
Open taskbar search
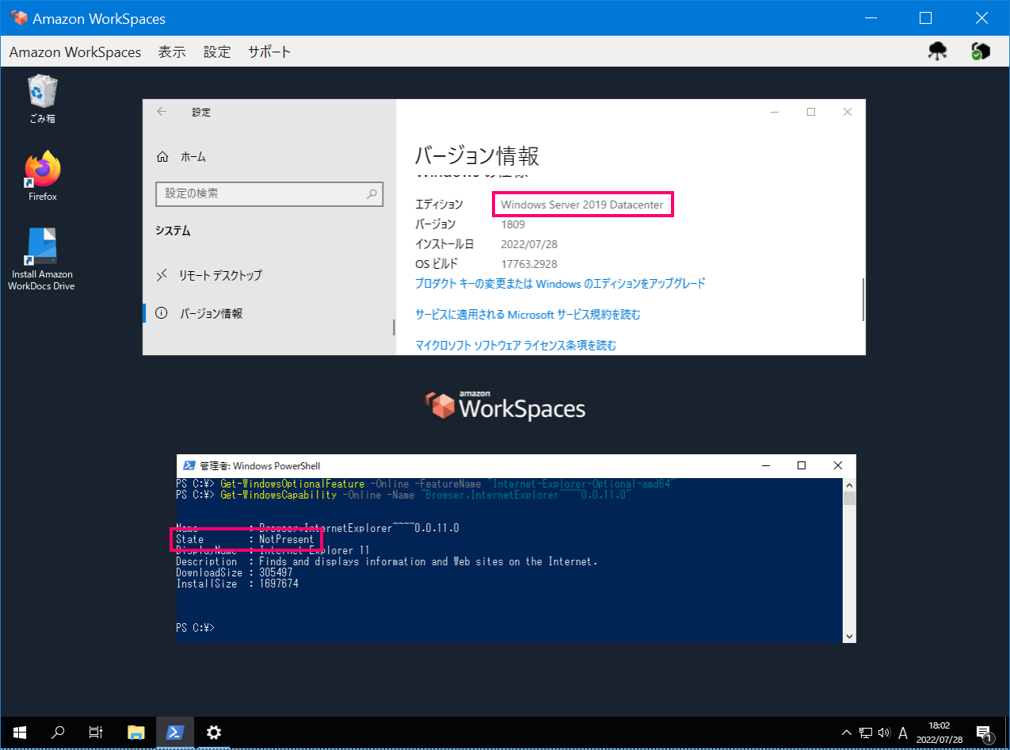[58, 733]
